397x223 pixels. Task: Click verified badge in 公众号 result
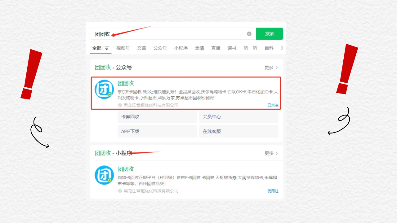tap(120, 105)
